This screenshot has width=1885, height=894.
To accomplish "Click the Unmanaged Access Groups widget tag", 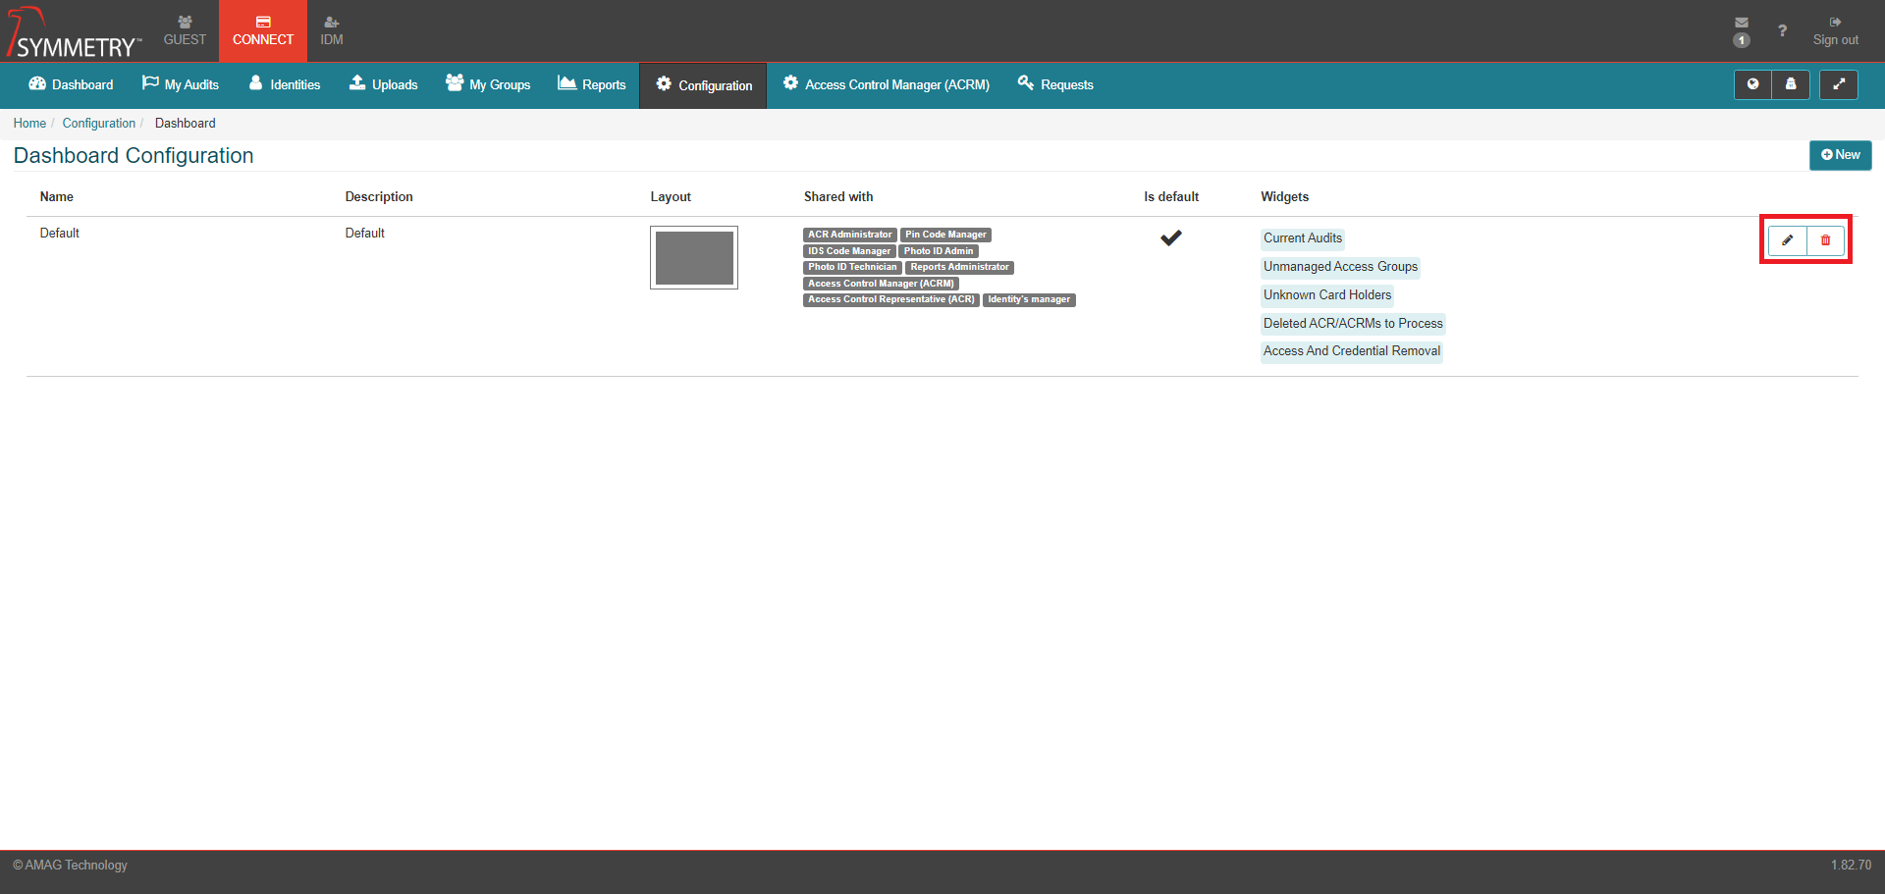I will click(x=1340, y=267).
